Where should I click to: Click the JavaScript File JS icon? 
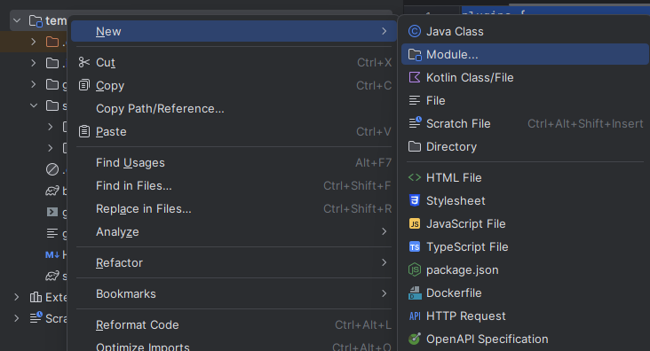point(415,223)
